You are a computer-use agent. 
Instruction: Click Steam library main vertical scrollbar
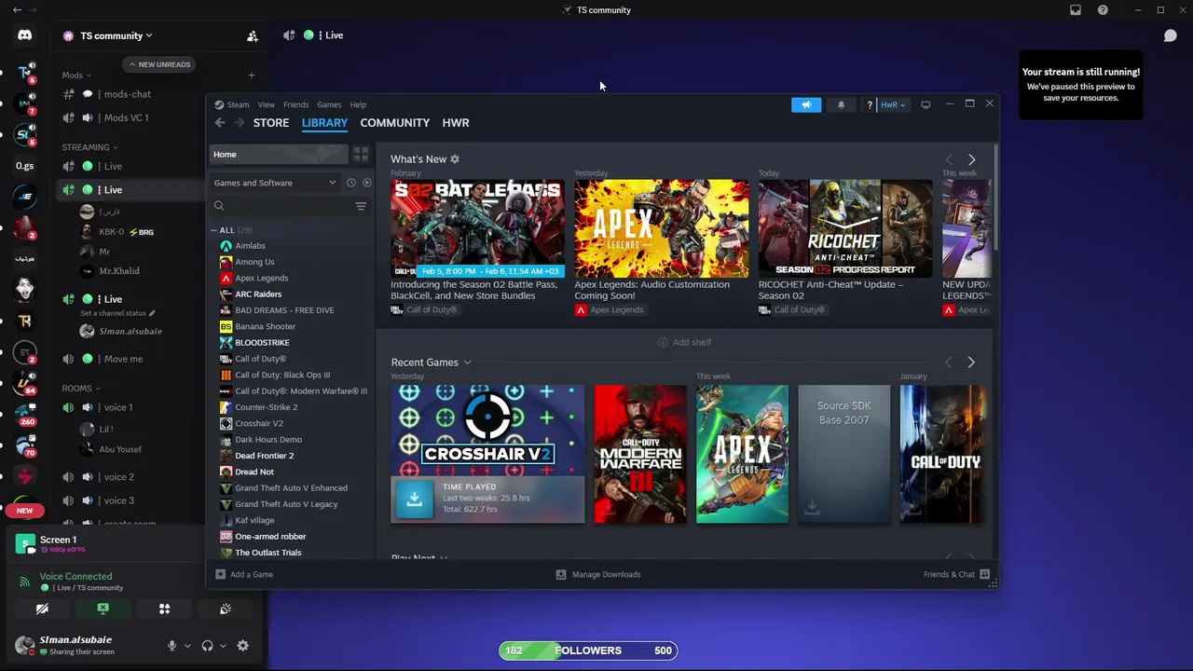coord(994,198)
